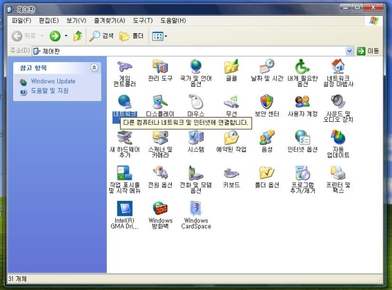392x290 pixels.
Task: Open the Windows CardSpace icon
Action: pos(196,209)
